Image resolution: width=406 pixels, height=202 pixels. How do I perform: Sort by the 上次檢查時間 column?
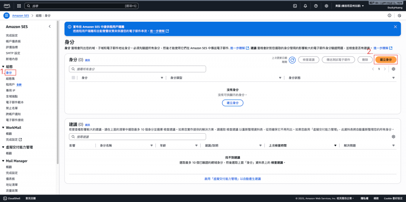[x=335, y=145]
